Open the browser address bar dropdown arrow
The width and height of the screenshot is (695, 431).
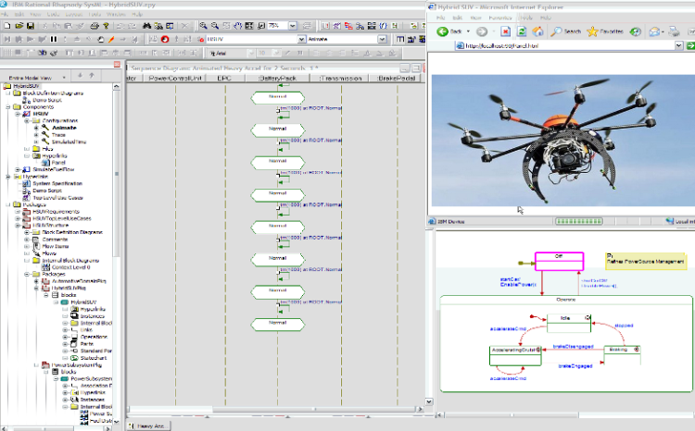[678, 44]
